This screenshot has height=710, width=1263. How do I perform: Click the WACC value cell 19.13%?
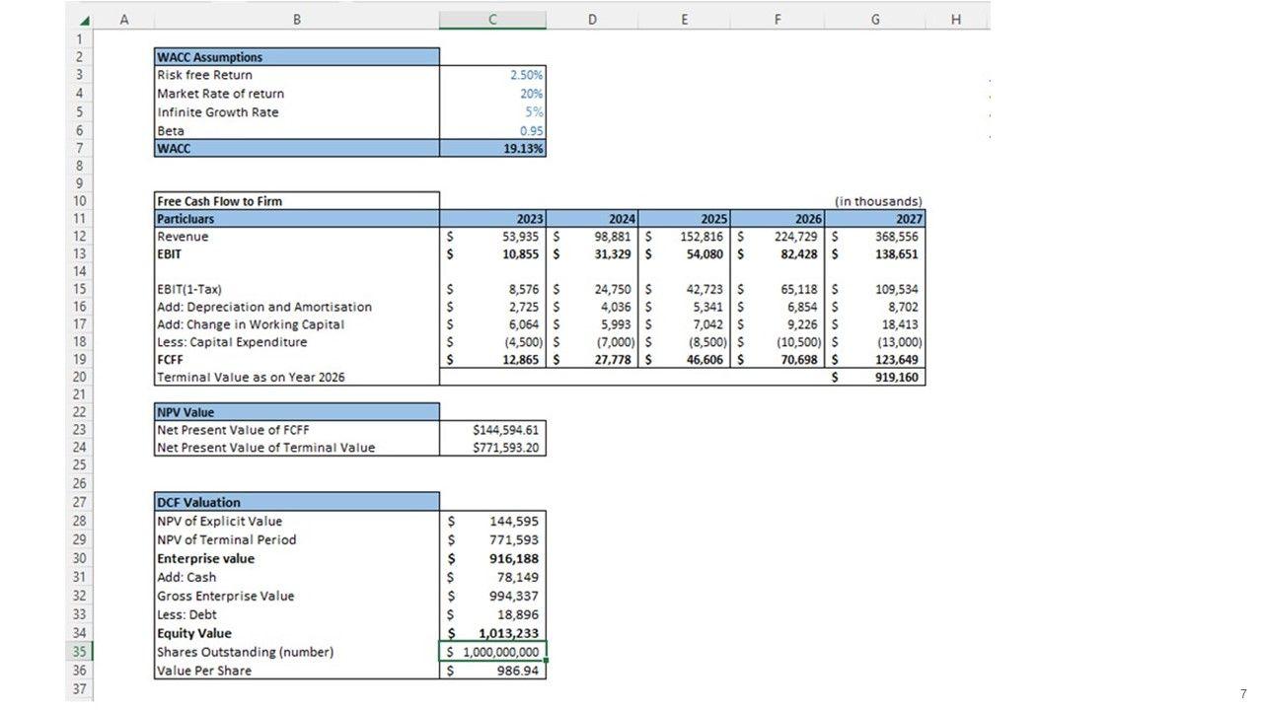coord(491,149)
